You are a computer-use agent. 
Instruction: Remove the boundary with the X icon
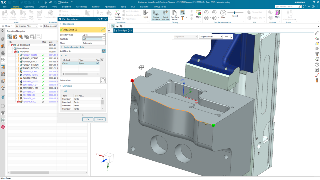(x=102, y=60)
